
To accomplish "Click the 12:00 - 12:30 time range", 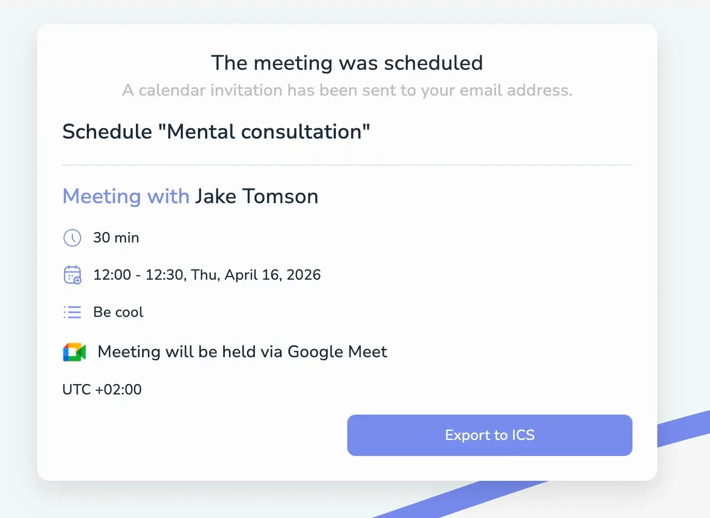I will click(x=138, y=275).
